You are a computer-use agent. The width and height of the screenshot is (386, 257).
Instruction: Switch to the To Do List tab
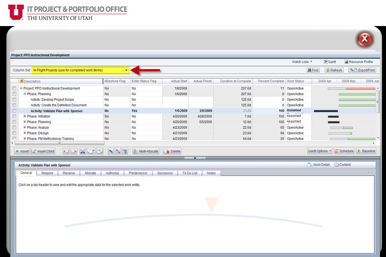pyautogui.click(x=190, y=173)
